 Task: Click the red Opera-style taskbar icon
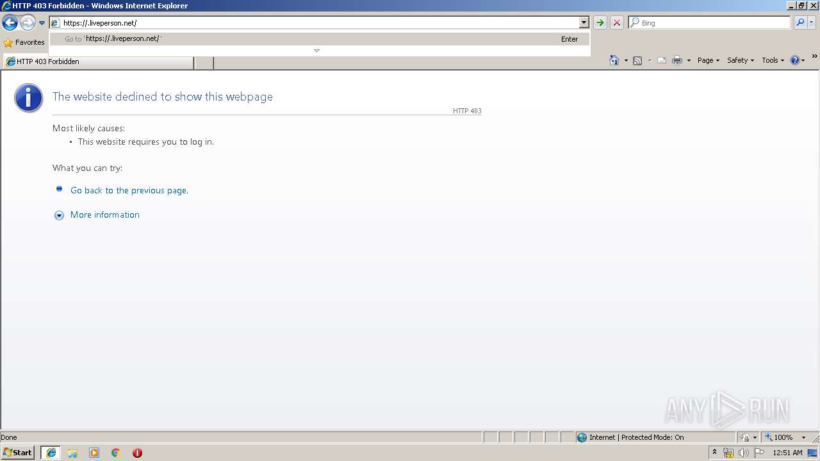[137, 453]
